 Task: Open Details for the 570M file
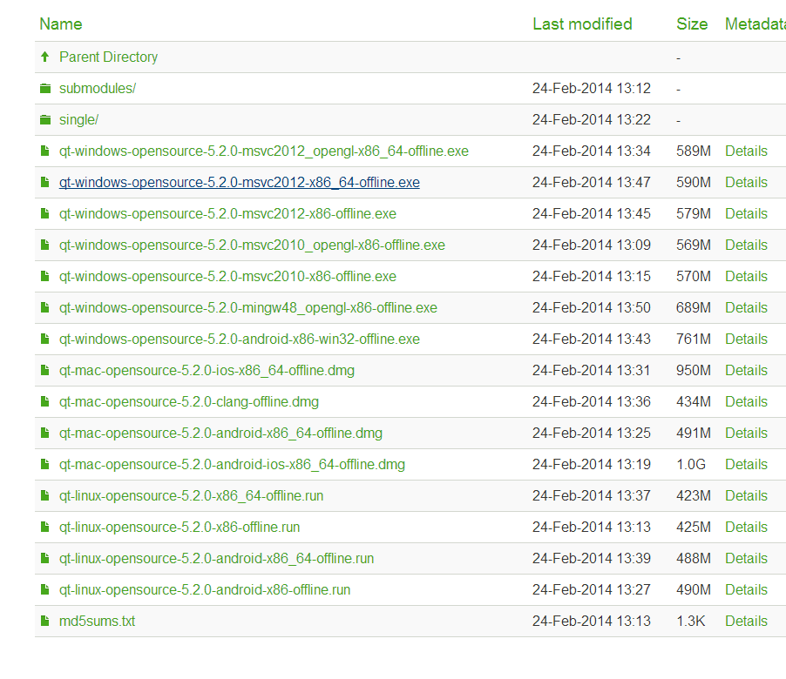coord(746,277)
